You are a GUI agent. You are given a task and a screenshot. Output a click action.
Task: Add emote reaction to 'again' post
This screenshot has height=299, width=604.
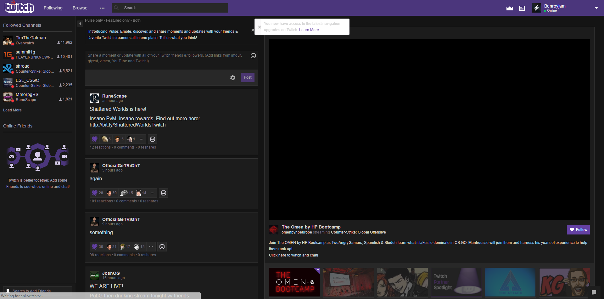point(164,193)
